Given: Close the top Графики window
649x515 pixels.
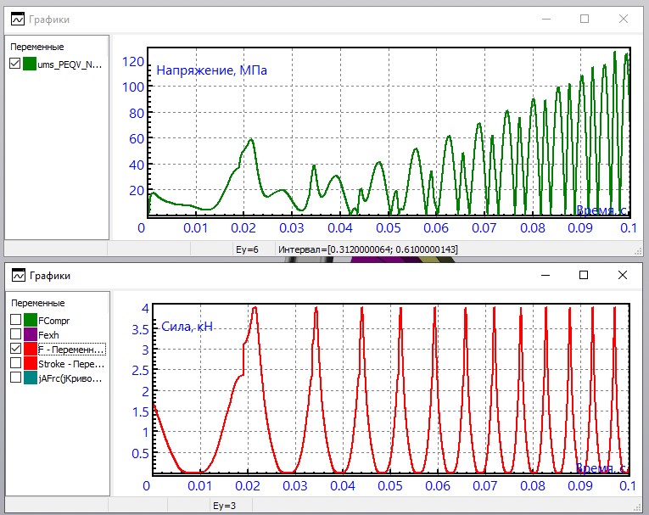Looking at the screenshot, I should point(624,19).
